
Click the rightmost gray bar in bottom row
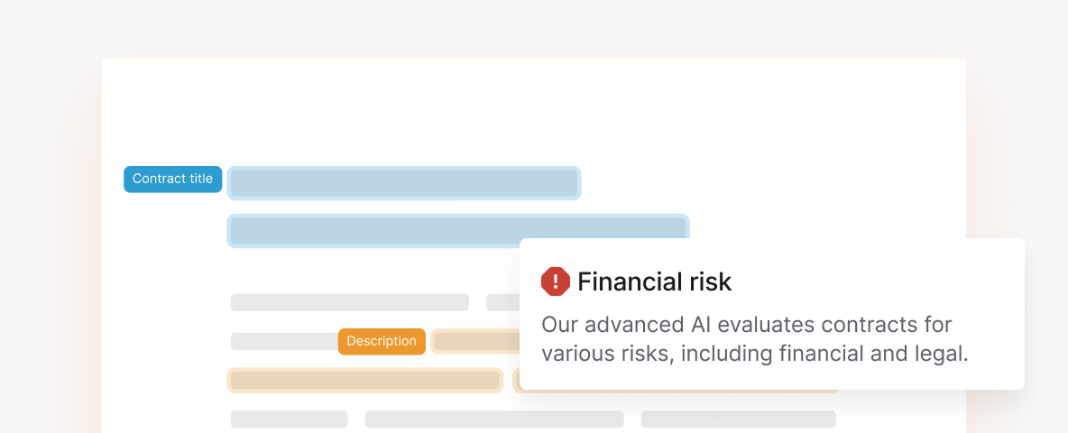click(739, 419)
